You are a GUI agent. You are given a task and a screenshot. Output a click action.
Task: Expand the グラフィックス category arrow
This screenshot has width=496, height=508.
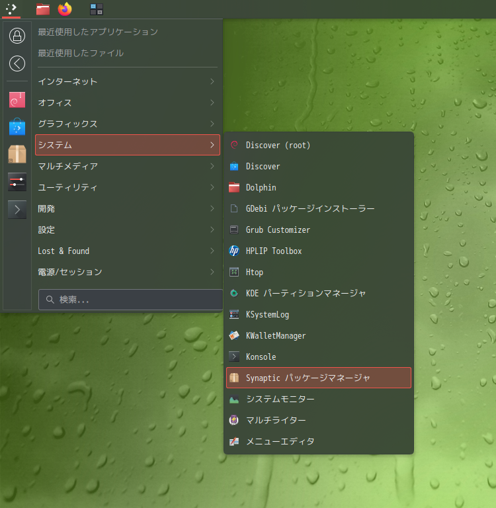212,124
